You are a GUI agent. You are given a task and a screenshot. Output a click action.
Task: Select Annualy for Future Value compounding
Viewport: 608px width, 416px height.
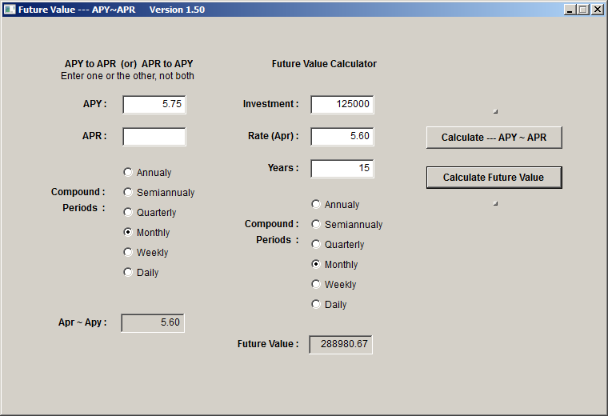tap(316, 204)
